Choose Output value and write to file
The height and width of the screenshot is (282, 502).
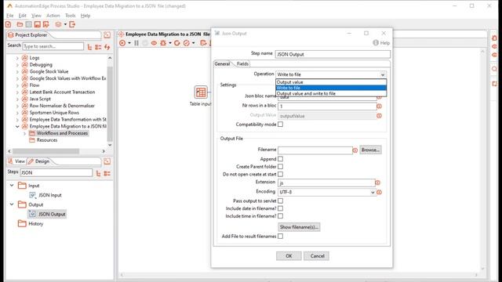[x=331, y=94]
